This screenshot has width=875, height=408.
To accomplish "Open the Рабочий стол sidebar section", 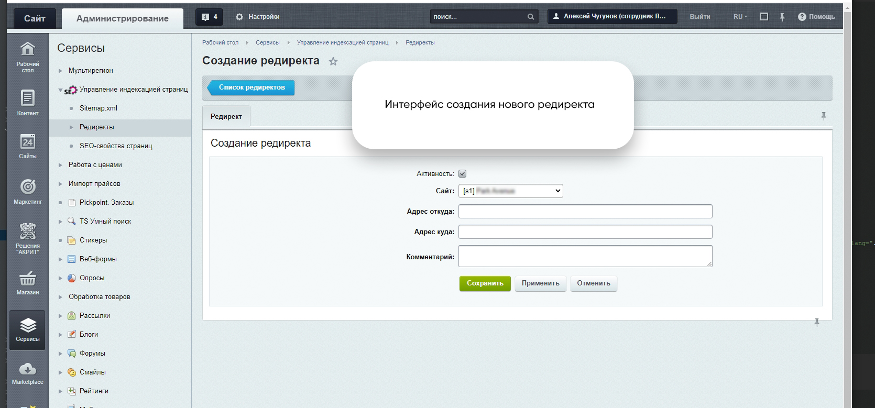I will pyautogui.click(x=27, y=57).
